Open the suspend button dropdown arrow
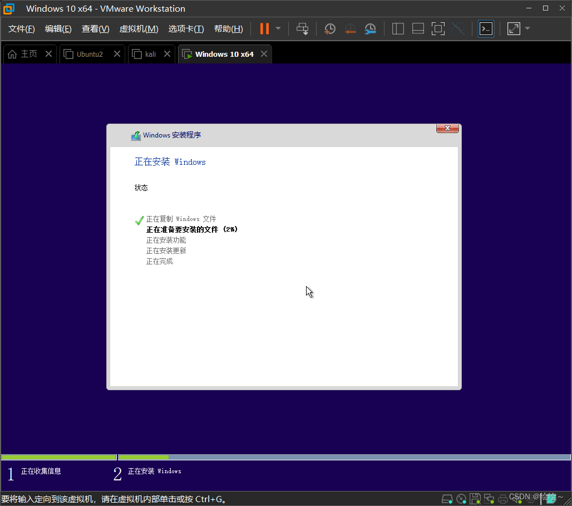 point(278,28)
